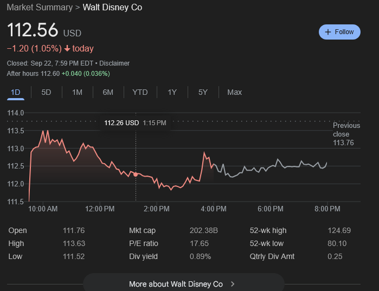The image size is (379, 291).
Task: Switch to the 6M time range tab
Action: coord(108,92)
